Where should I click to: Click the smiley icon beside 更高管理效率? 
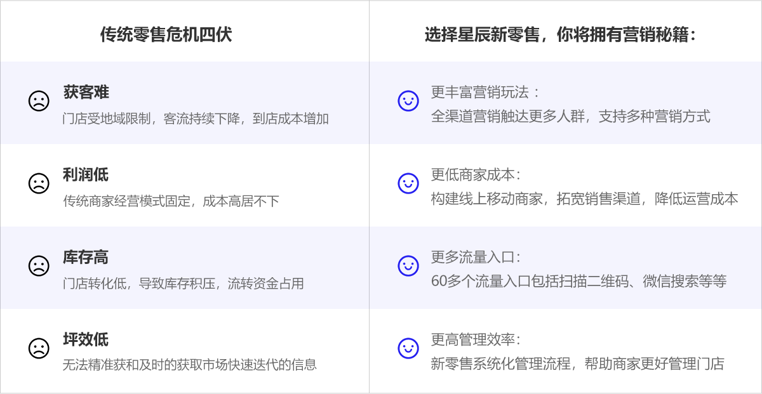[x=408, y=348]
